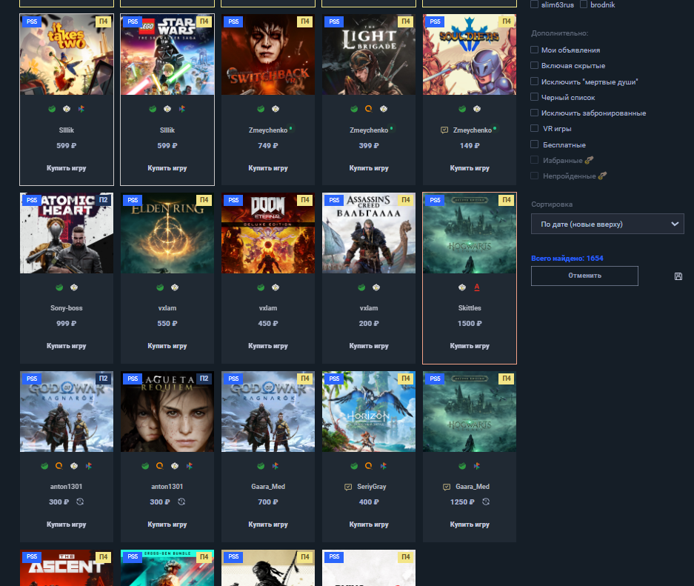Click the green bank icon on Switchback VR card
The image size is (694, 586).
tap(261, 109)
